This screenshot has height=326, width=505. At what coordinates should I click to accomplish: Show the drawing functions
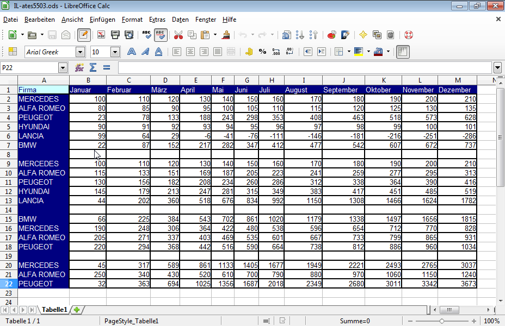(x=345, y=35)
